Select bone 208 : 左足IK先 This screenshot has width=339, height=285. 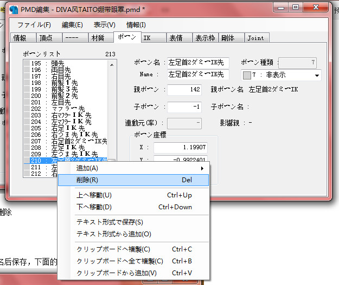point(66,148)
